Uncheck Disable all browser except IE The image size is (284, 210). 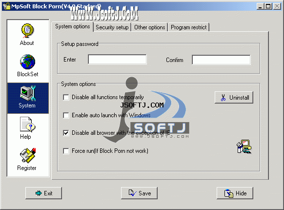pyautogui.click(x=66, y=133)
